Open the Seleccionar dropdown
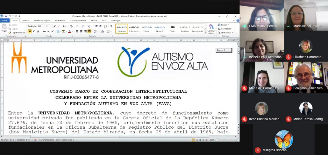This screenshot has width=328, height=155. click(225, 33)
